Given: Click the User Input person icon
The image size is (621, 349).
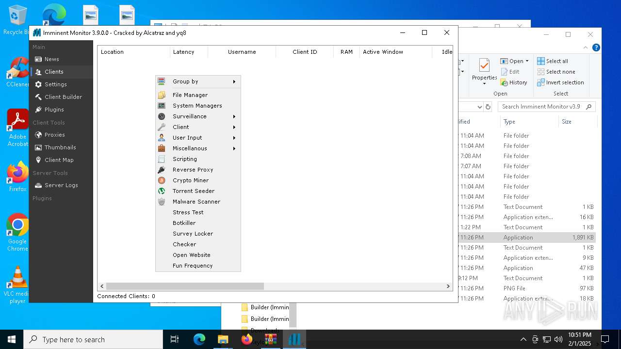Looking at the screenshot, I should [x=162, y=138].
